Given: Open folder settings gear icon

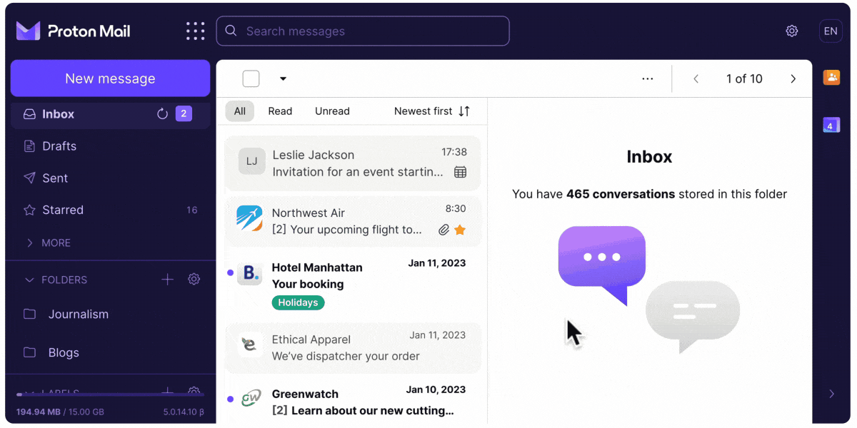Looking at the screenshot, I should (x=194, y=280).
